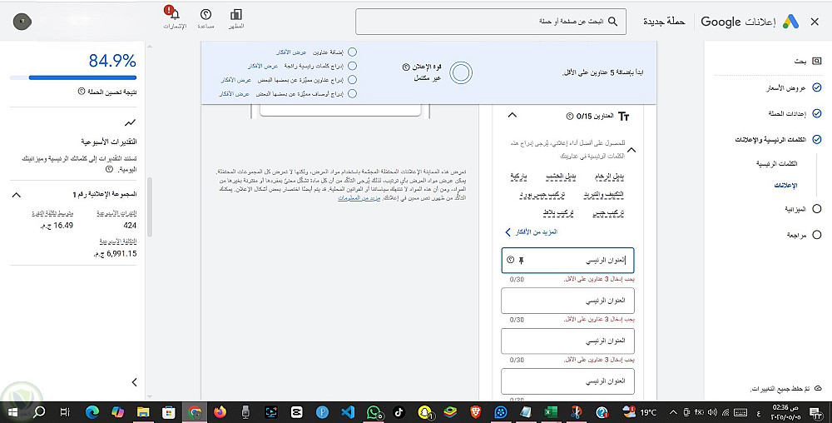Collapse the estimates side panel arrow
This screenshot has height=423, width=832.
(134, 382)
